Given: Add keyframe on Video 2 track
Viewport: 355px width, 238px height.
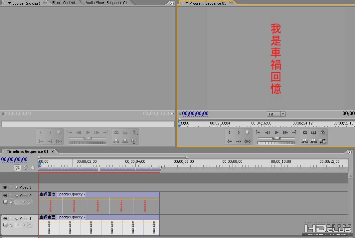Looking at the screenshot, I should [23, 202].
